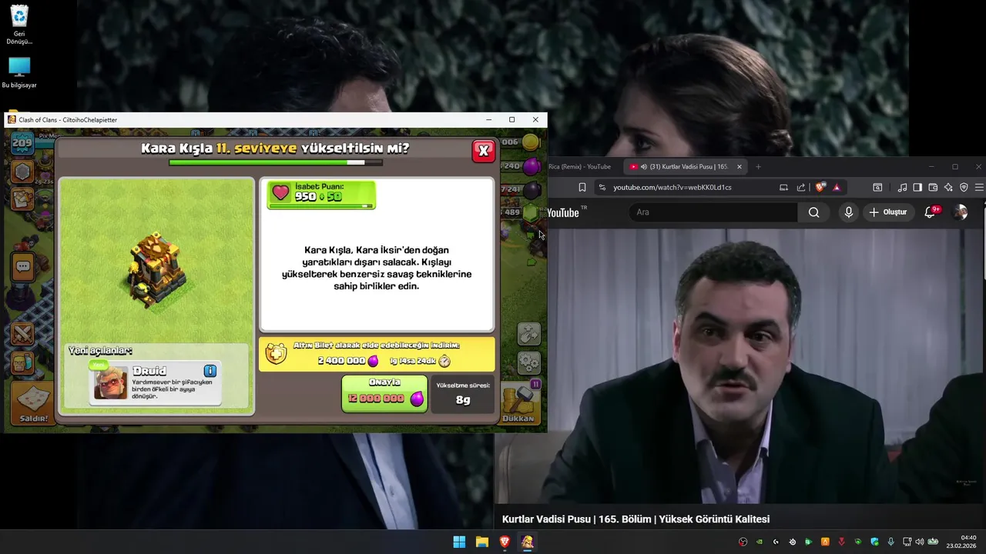Toggle the browser sidebar panel icon
Image resolution: width=986 pixels, height=554 pixels.
click(x=917, y=187)
